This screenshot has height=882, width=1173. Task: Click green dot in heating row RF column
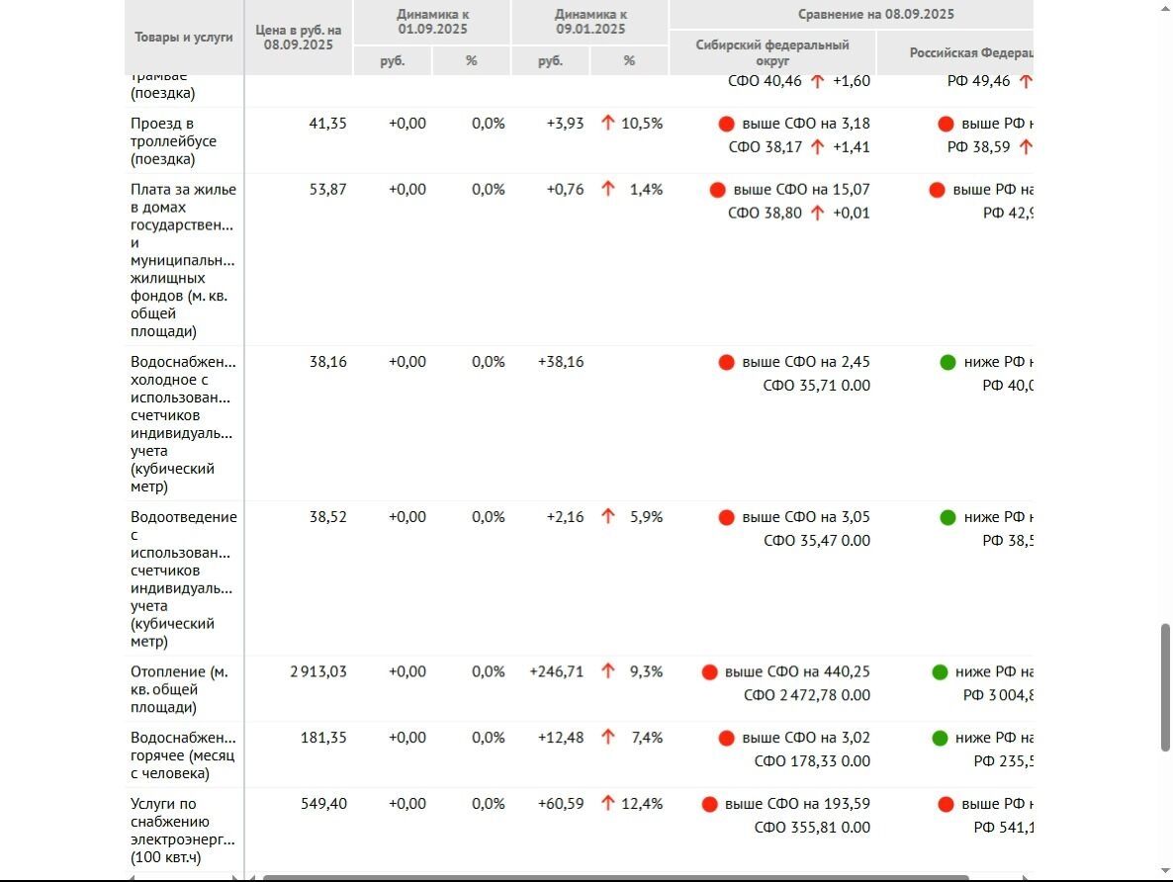coord(940,672)
